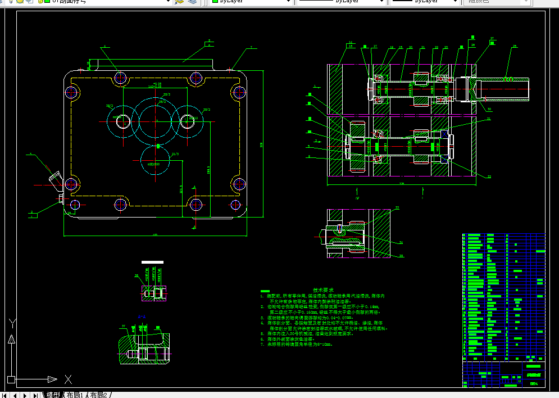The image size is (559, 398).
Task: Click the parts list table
Action: pyautogui.click(x=504, y=297)
